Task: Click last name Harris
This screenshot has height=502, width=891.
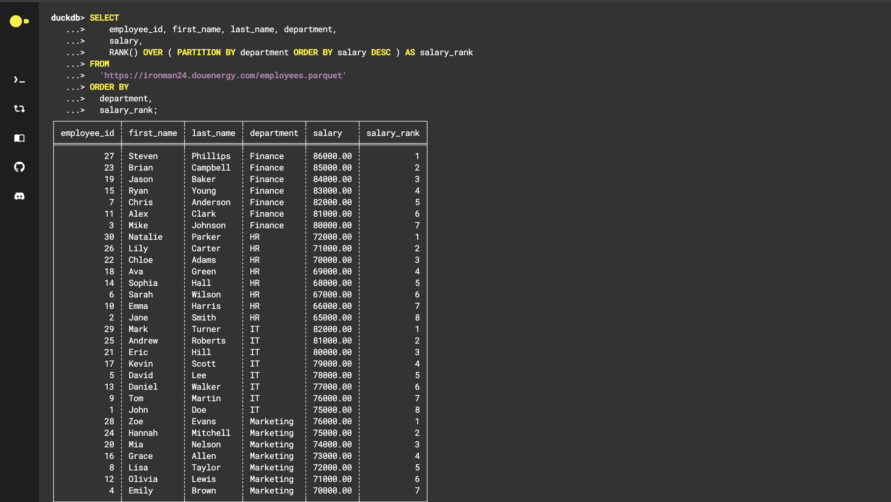Action: [x=206, y=306]
